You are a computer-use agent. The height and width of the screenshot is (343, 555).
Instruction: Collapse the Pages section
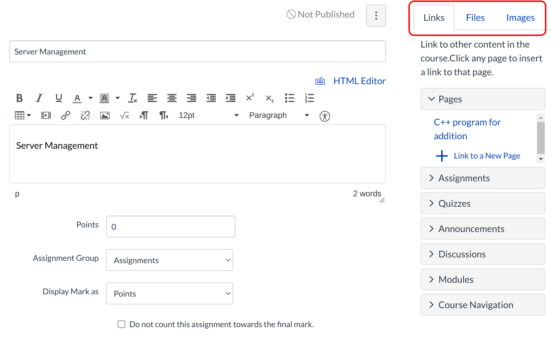(x=483, y=99)
